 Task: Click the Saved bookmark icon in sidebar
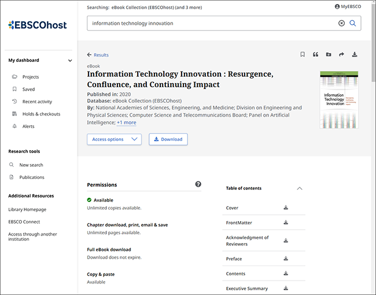[14, 89]
